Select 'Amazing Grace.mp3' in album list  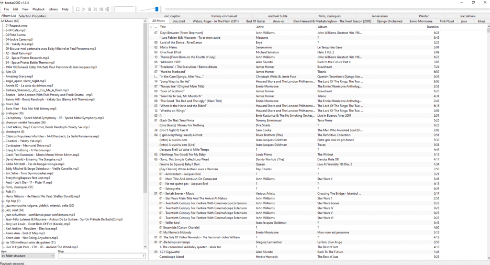(19, 77)
